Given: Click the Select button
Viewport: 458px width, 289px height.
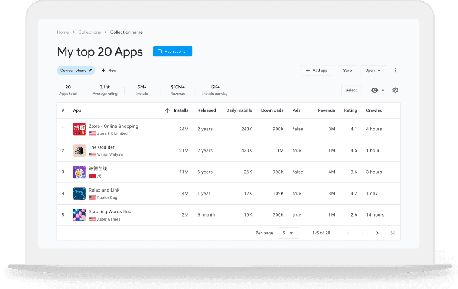Looking at the screenshot, I should click(351, 91).
